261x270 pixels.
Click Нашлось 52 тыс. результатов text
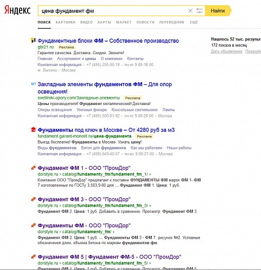click(236, 39)
